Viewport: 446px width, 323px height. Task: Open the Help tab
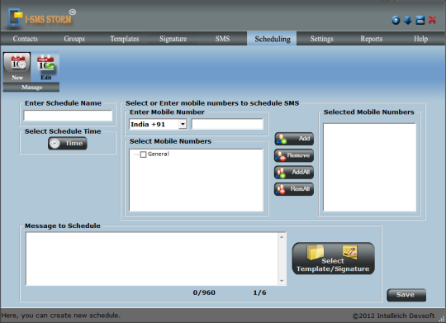point(420,39)
